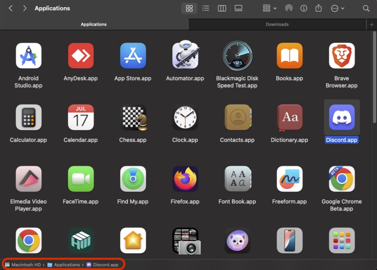Select the Chess app icon

pyautogui.click(x=134, y=118)
